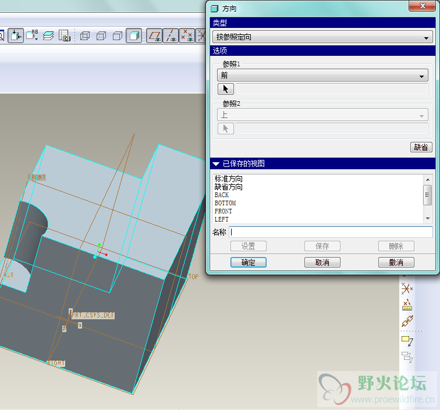Viewport: 440px width, 410px height.
Task: Confirm with the 确定 button
Action: click(x=249, y=262)
